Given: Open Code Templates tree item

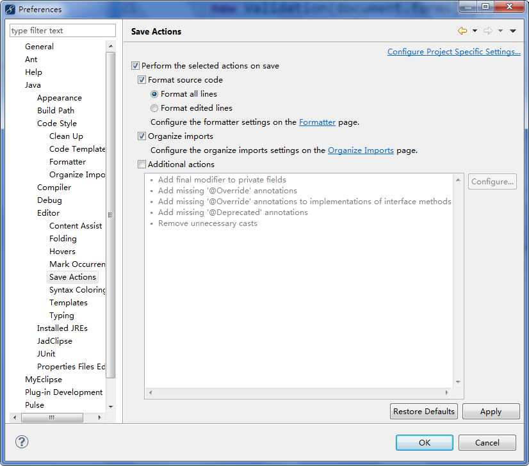Looking at the screenshot, I should point(77,149).
